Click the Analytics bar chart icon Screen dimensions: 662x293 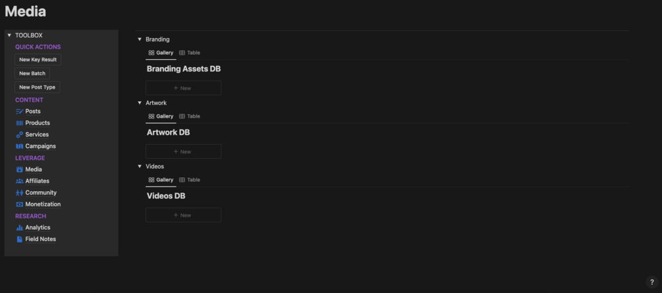tap(19, 228)
